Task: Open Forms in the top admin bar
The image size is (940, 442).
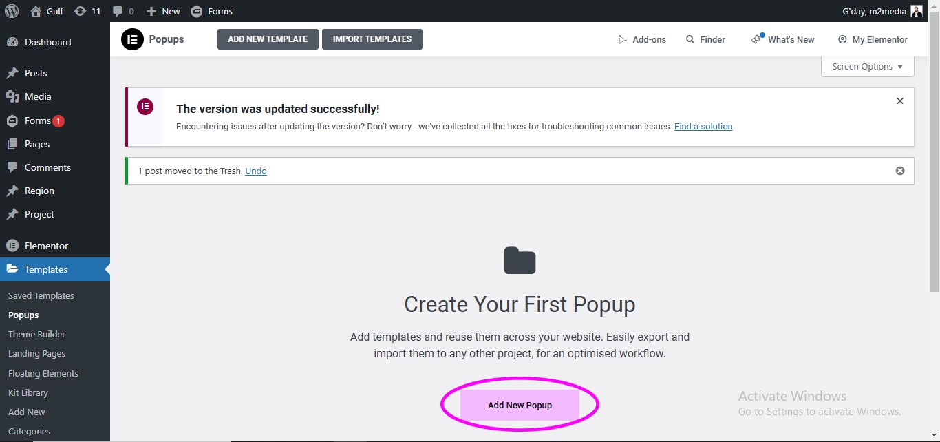Action: pos(212,11)
